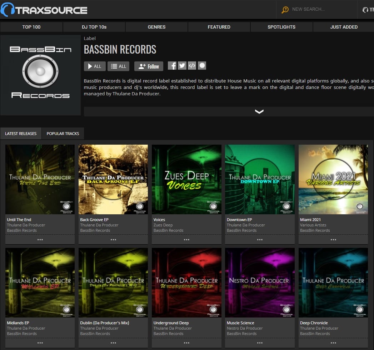Share the label on Twitter

[182, 66]
